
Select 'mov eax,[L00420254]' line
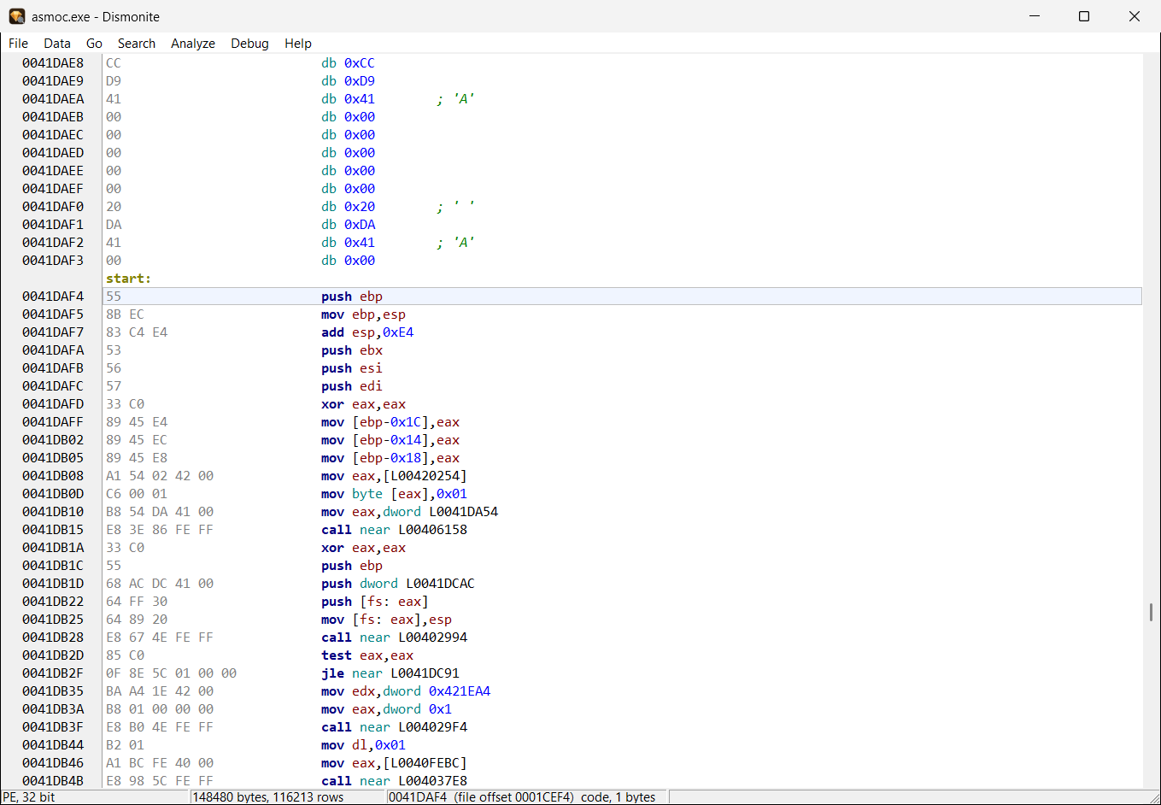394,476
